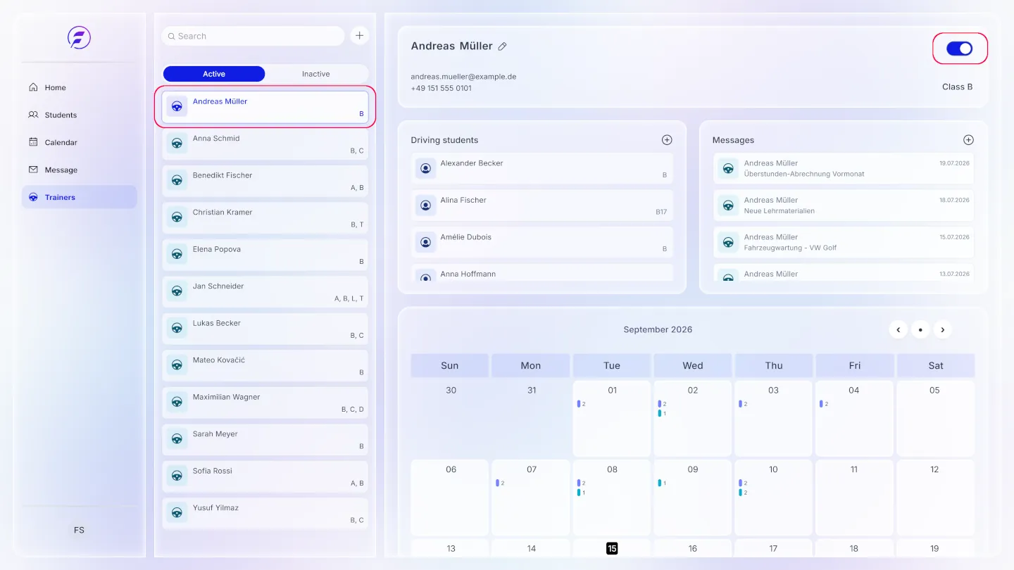This screenshot has height=570, width=1014.
Task: Open Calendar in the sidebar
Action: 79,142
